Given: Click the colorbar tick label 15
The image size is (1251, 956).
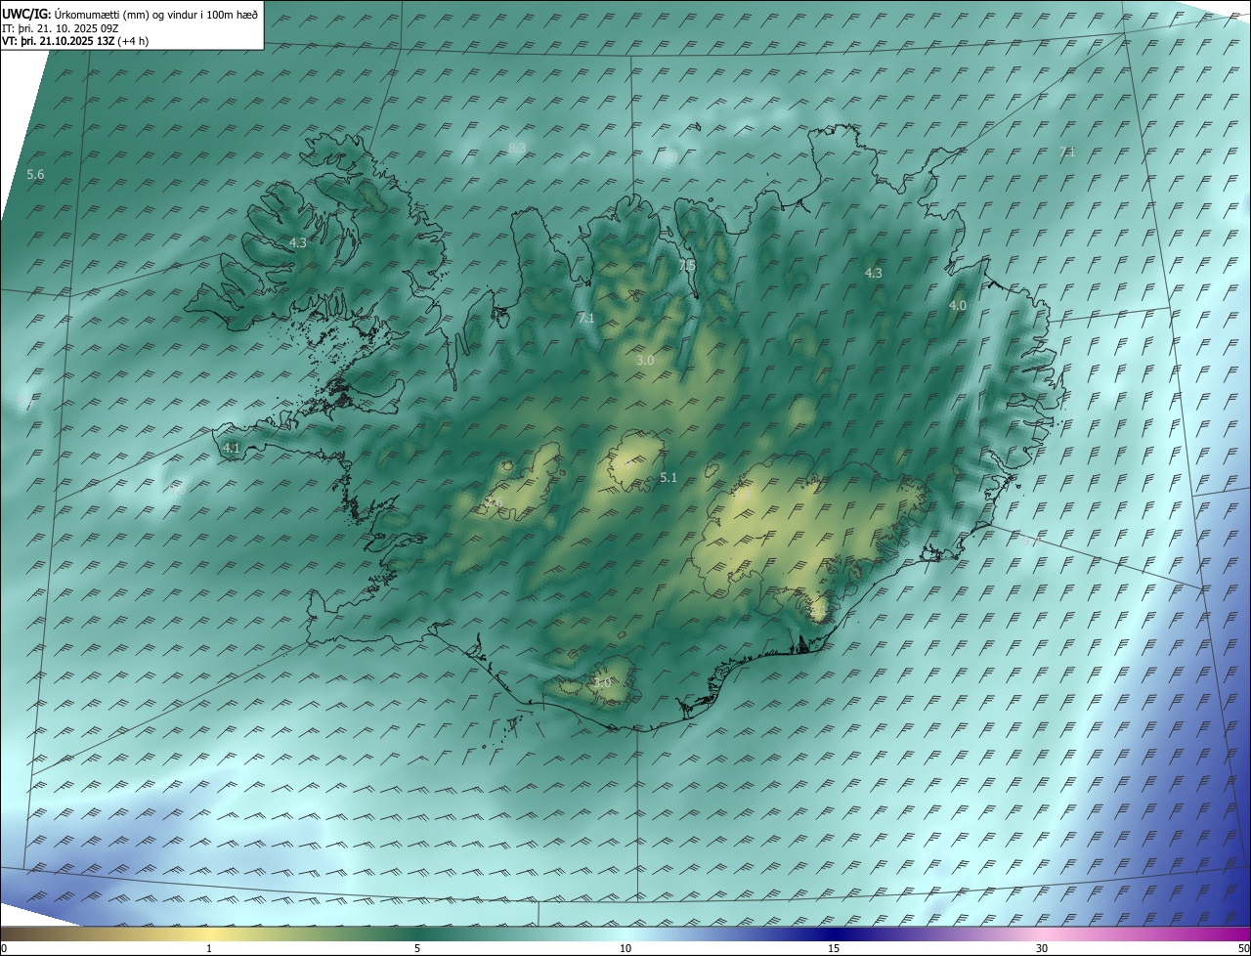Looking at the screenshot, I should [x=834, y=949].
